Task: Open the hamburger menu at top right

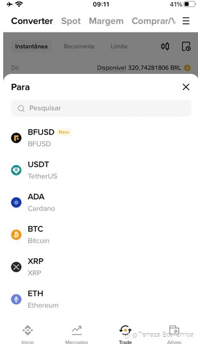Action: pyautogui.click(x=186, y=21)
